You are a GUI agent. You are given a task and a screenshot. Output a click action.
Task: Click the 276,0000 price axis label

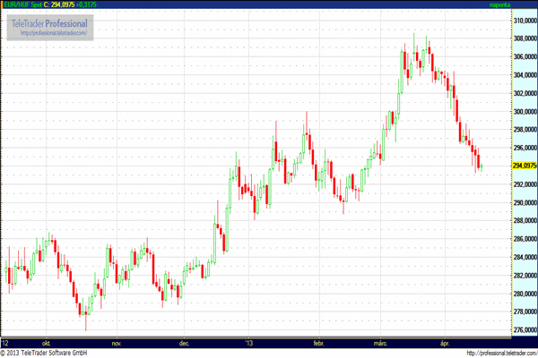tap(524, 330)
